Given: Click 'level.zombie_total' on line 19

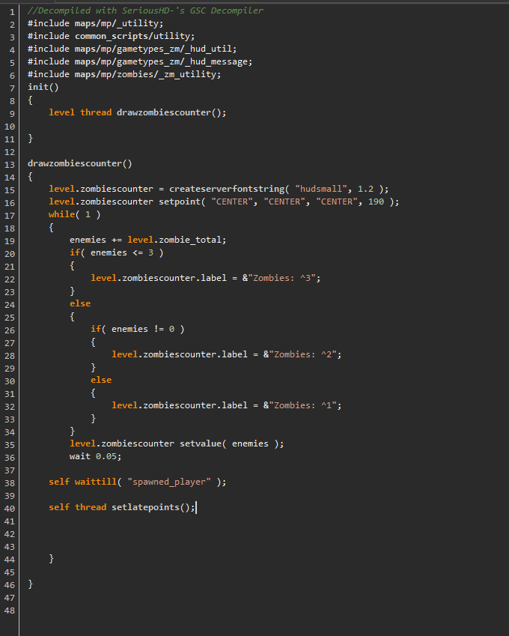Looking at the screenshot, I should [x=174, y=240].
